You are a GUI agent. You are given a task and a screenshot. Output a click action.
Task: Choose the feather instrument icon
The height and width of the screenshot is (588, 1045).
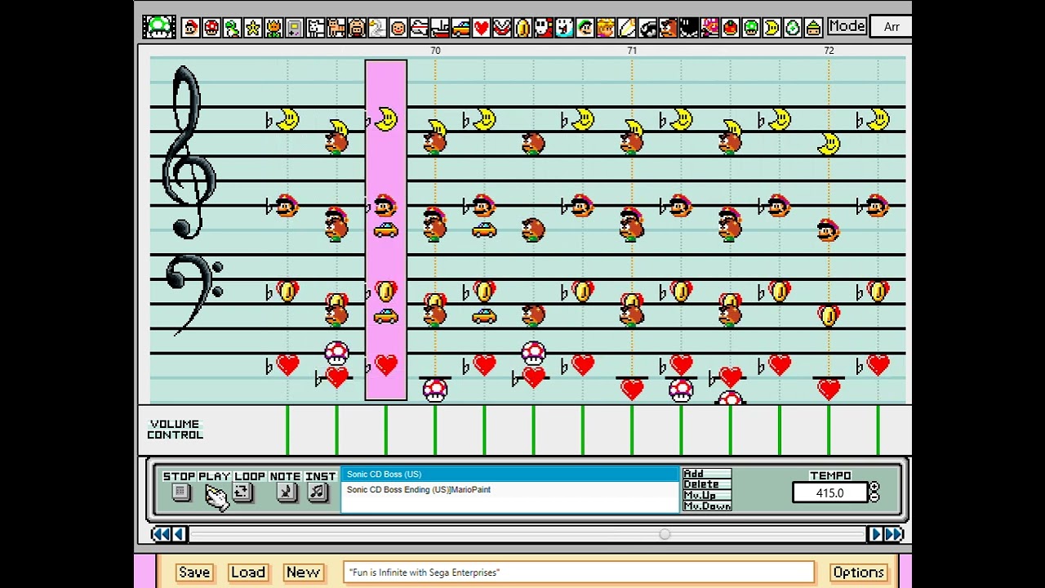tap(626, 28)
